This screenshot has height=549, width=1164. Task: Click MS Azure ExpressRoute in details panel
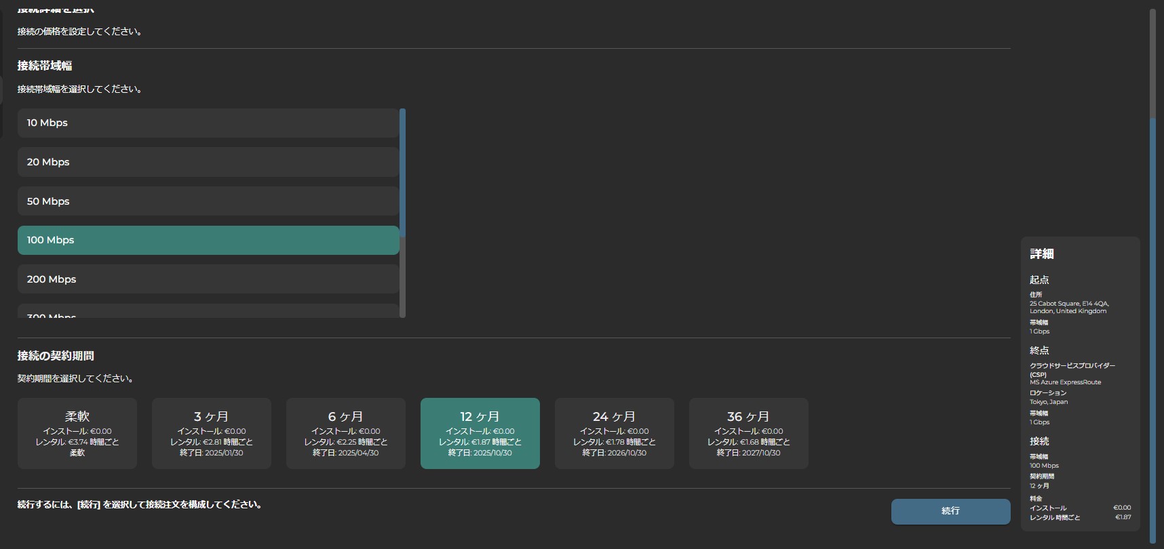[x=1065, y=382]
